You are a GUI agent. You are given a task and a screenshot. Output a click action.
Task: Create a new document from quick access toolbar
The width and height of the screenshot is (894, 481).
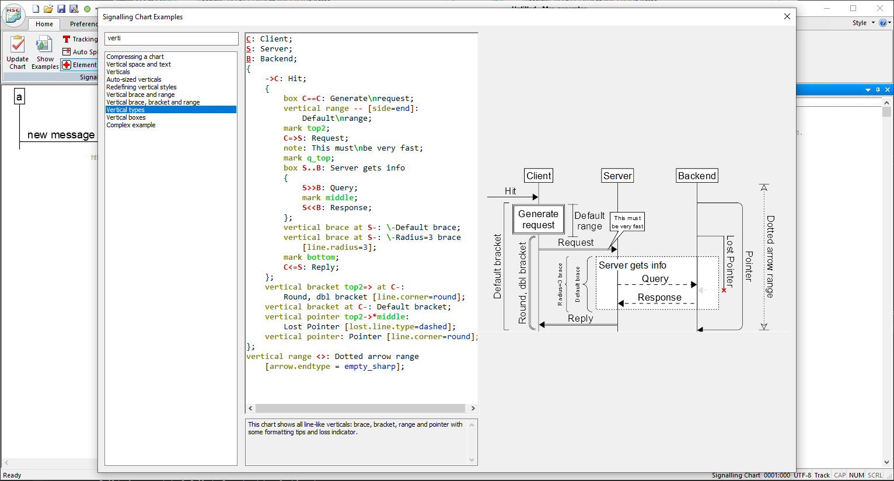coord(36,9)
